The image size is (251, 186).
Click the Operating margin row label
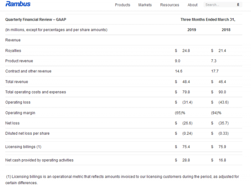pos(19,113)
